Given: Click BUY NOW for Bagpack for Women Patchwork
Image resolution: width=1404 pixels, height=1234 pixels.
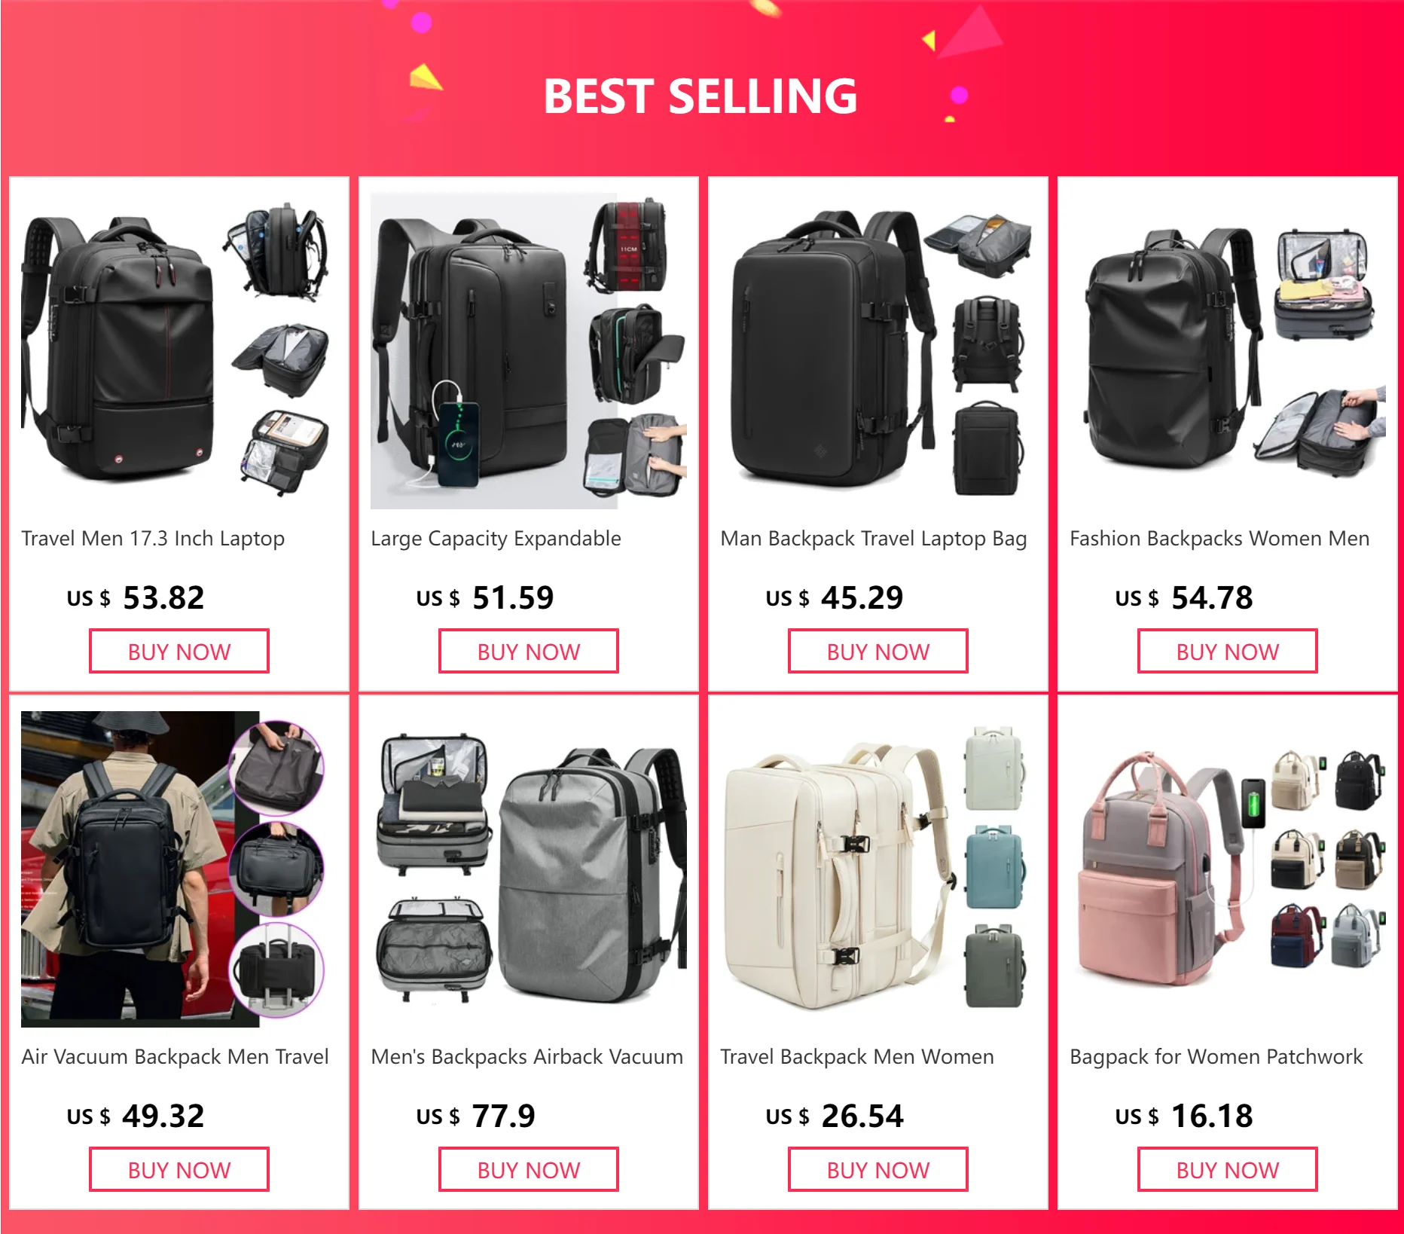Looking at the screenshot, I should [x=1228, y=1169].
